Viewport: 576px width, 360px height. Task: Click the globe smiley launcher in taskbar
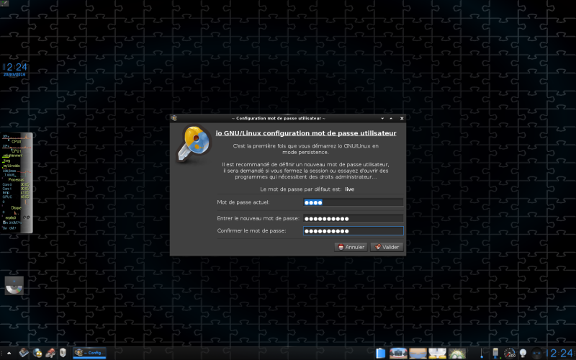click(x=37, y=353)
